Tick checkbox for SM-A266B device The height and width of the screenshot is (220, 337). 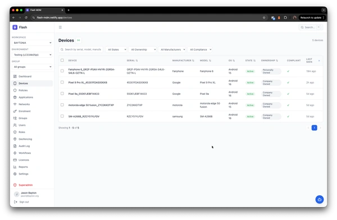coord(62,116)
